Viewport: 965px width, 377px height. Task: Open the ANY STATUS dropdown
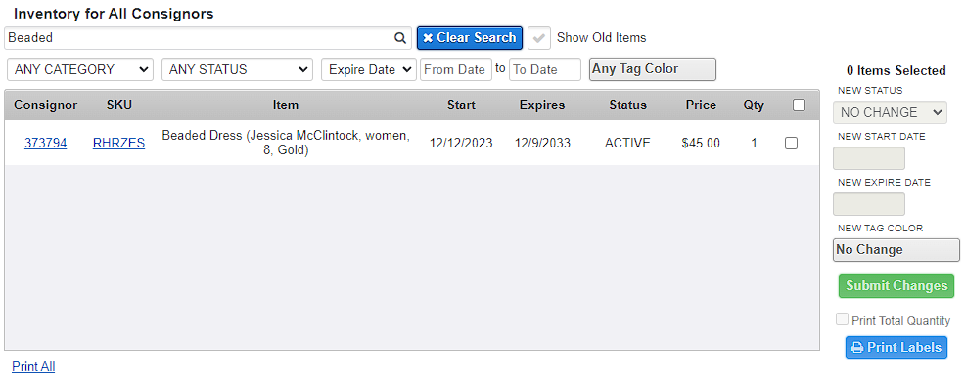pos(237,69)
